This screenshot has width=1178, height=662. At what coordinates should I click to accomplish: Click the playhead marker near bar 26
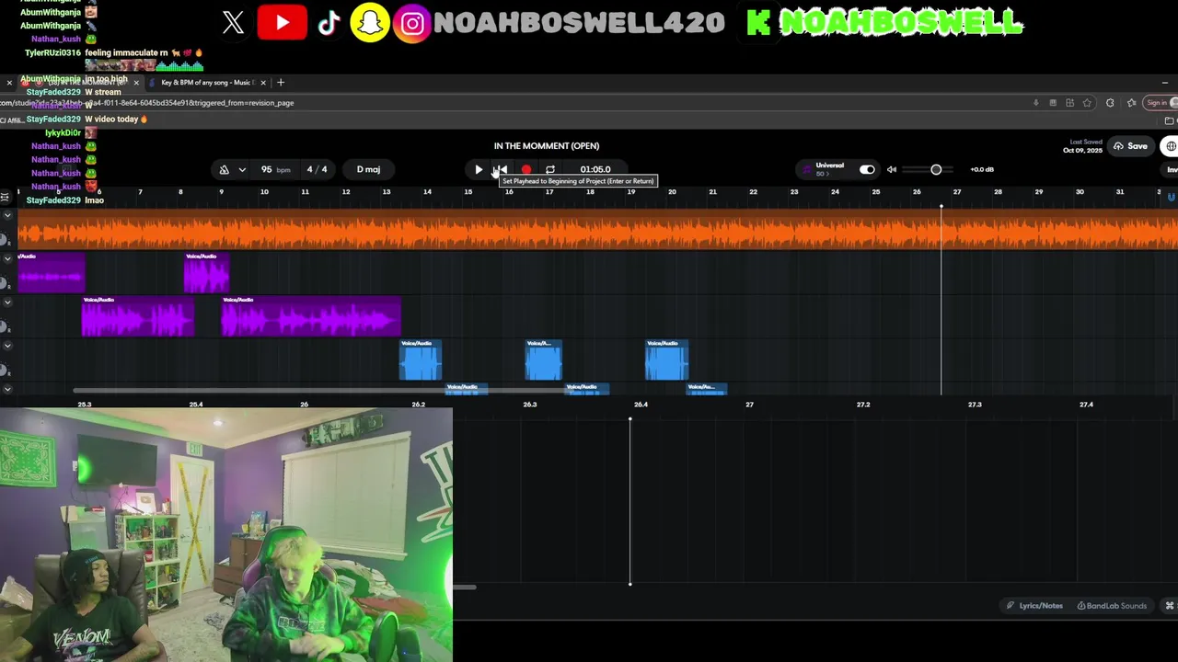pyautogui.click(x=941, y=206)
